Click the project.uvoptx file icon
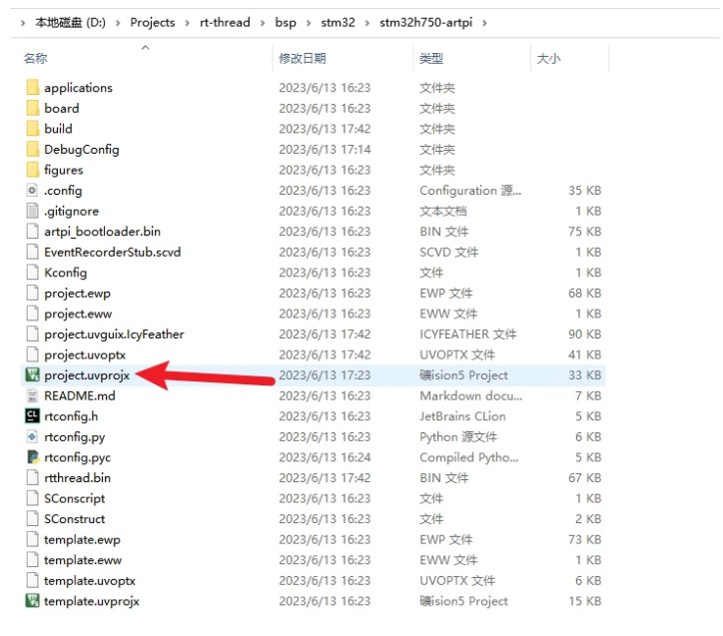This screenshot has width=723, height=636. [32, 354]
